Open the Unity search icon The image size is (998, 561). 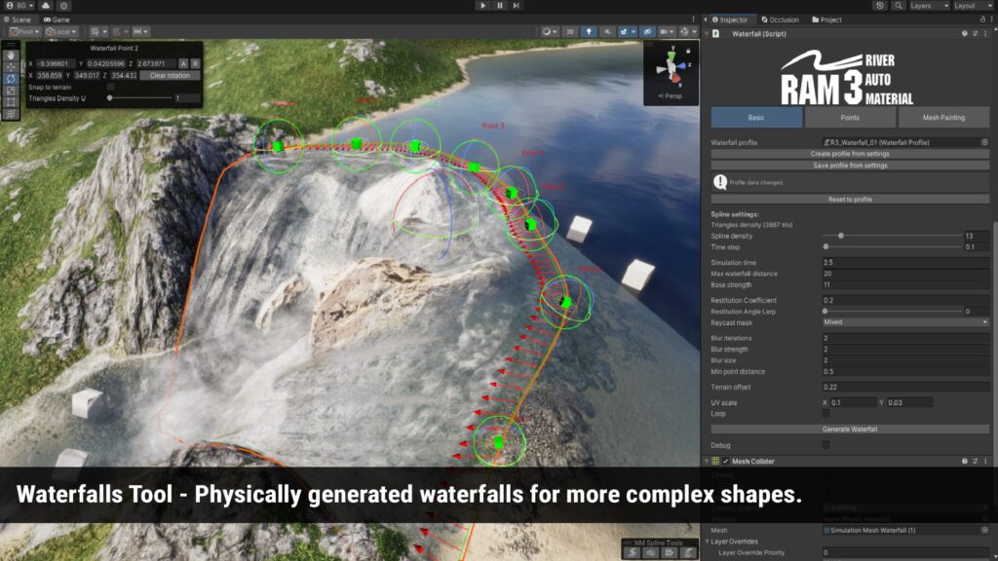coord(897,6)
